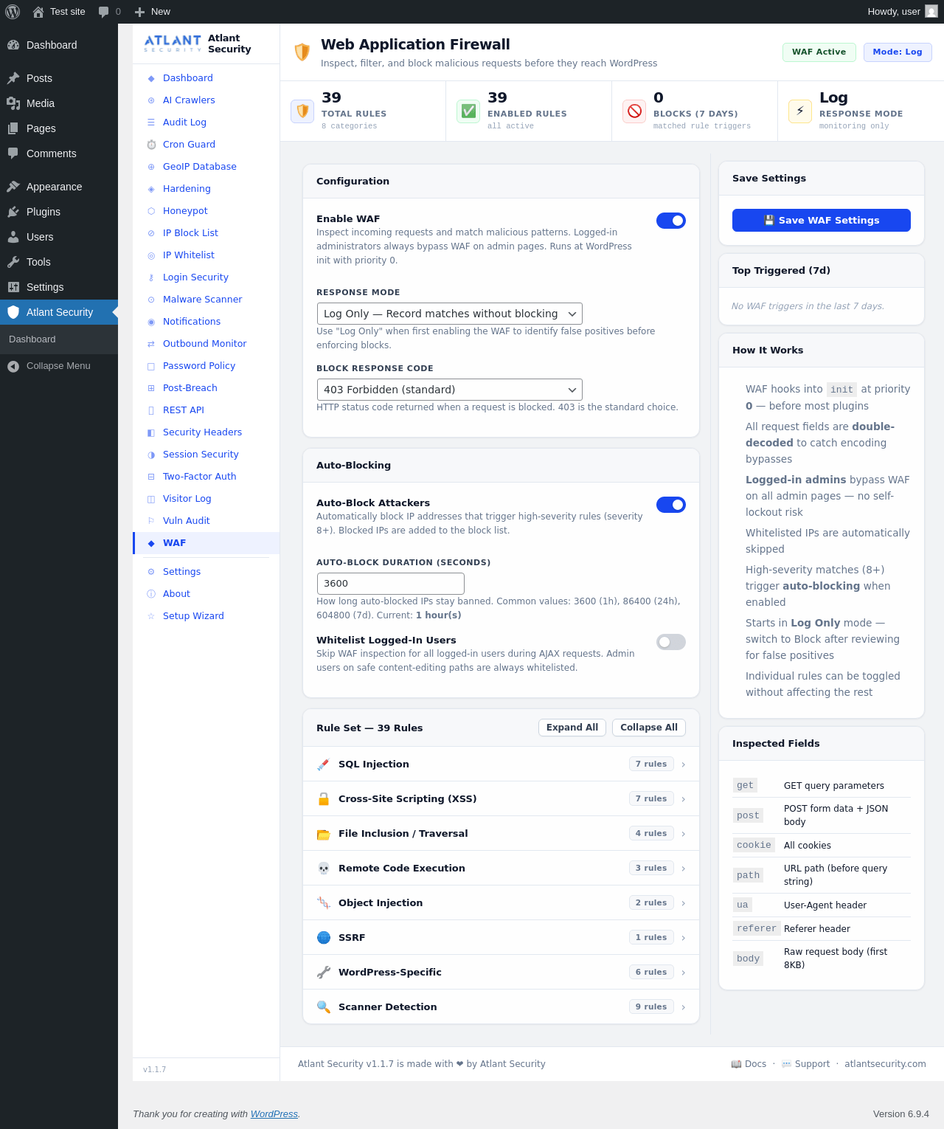Screen dimensions: 944x1129
Task: Click the Enabled Rules checkmark icon
Action: click(468, 111)
